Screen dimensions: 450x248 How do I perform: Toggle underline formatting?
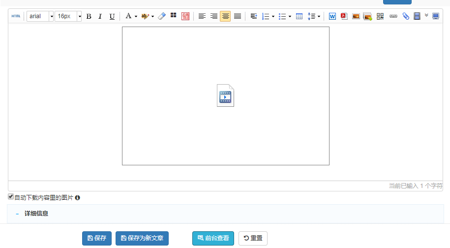[112, 16]
